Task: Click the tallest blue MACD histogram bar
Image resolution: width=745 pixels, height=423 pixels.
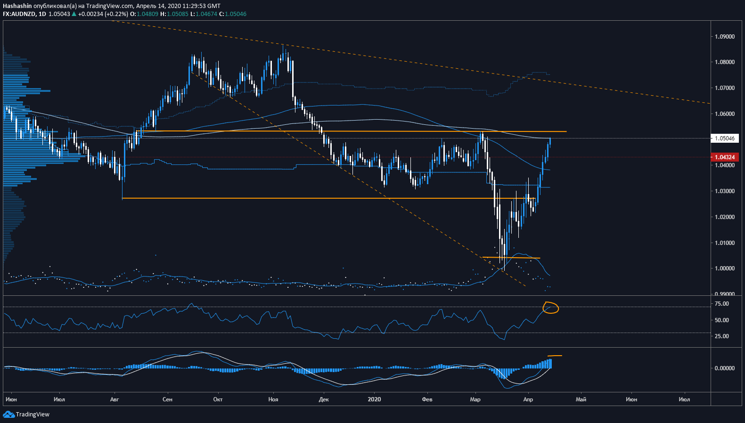Action: tap(550, 364)
